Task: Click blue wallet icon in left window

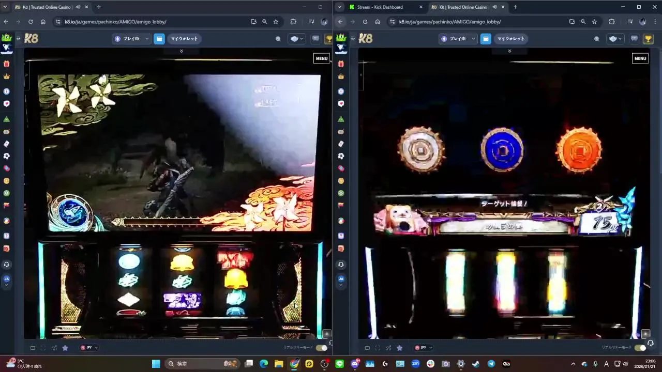Action: [x=159, y=39]
